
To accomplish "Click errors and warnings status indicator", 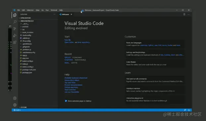I will (17, 110).
